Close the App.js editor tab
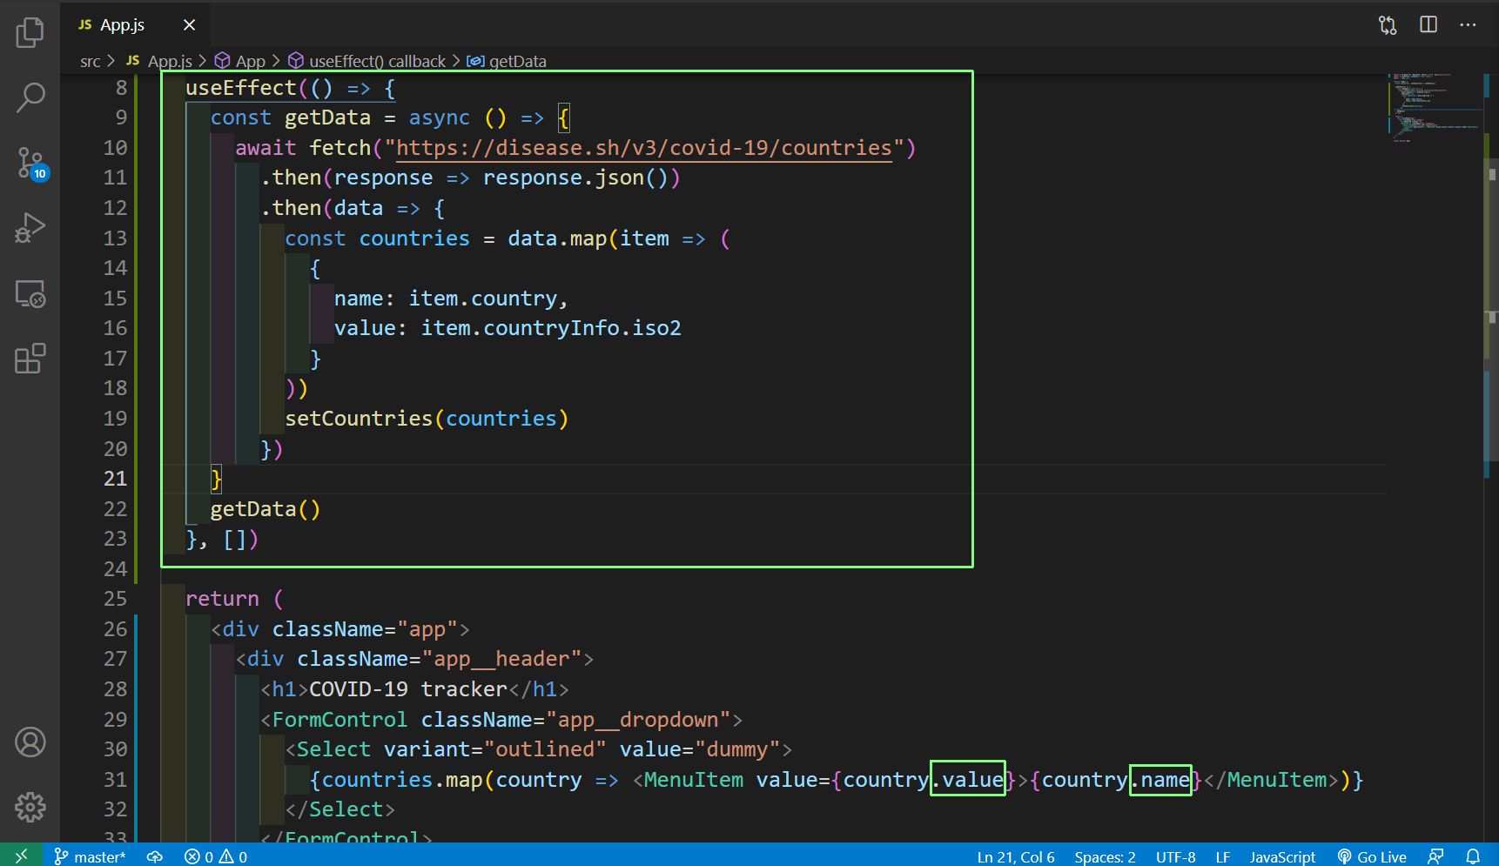1499x866 pixels. (189, 25)
